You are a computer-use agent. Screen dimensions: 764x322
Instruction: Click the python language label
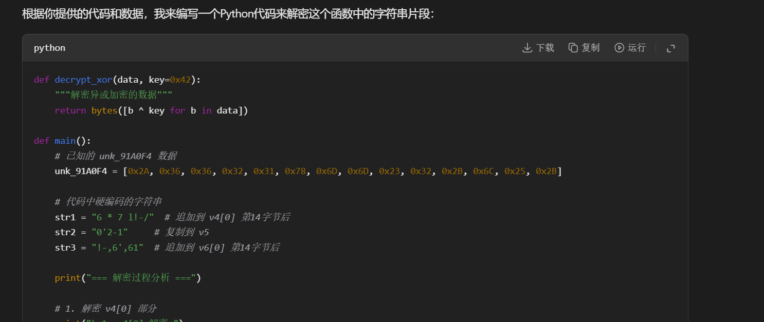(x=49, y=48)
